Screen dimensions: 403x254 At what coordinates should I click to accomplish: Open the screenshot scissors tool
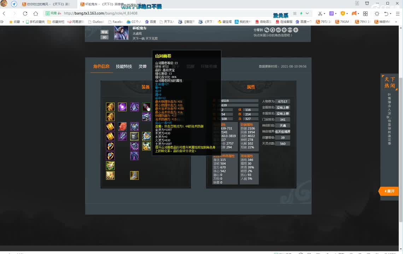click(x=320, y=14)
